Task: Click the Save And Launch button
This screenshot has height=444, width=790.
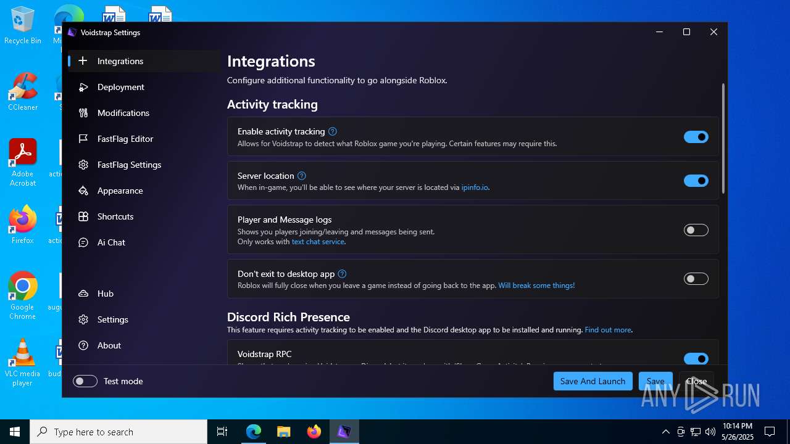Action: 593,381
